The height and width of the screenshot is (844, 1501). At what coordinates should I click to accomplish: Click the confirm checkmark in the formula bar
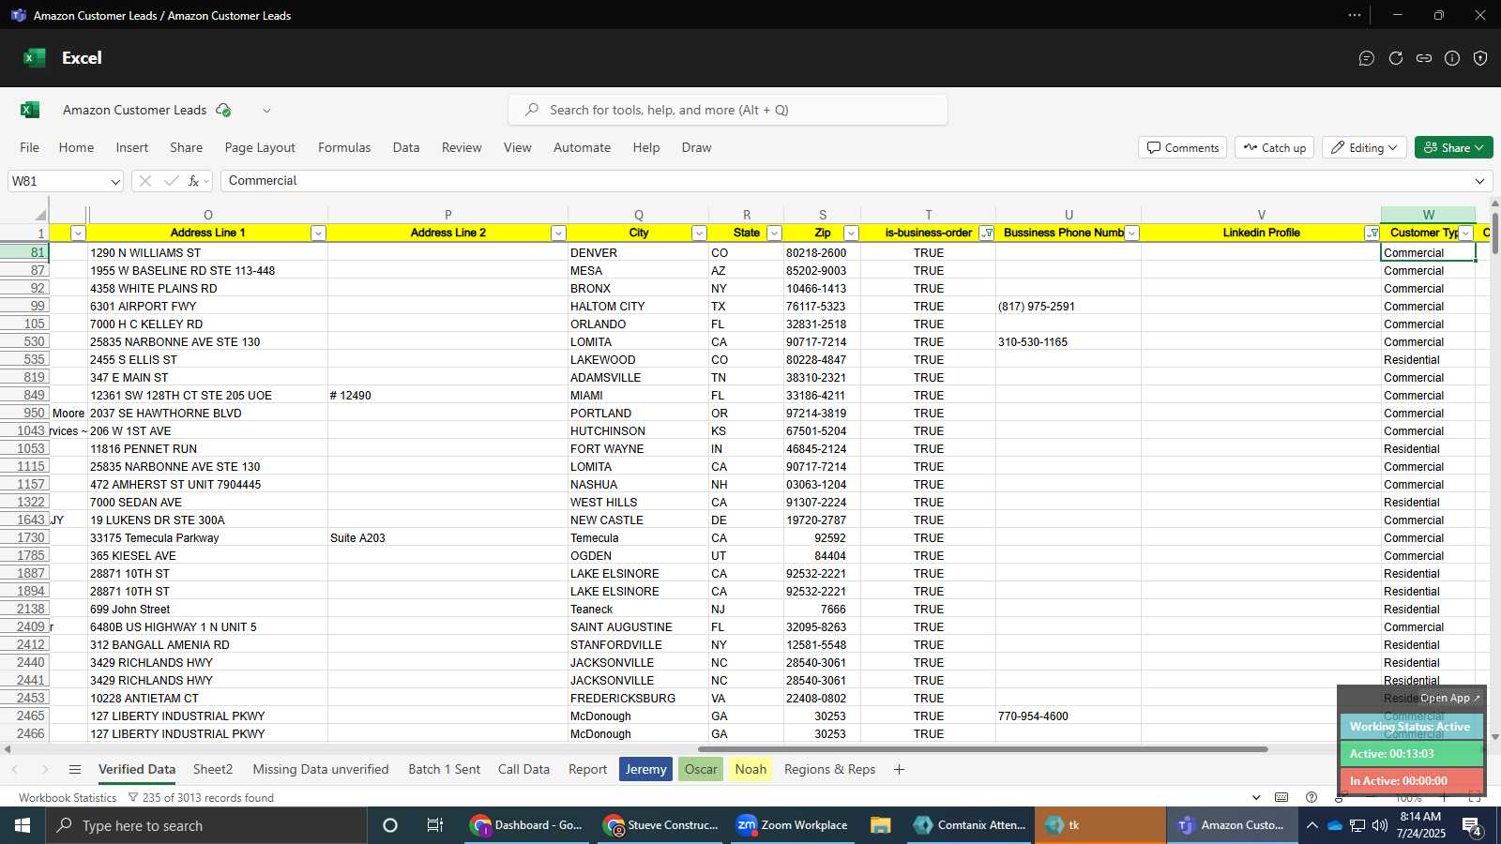(171, 181)
